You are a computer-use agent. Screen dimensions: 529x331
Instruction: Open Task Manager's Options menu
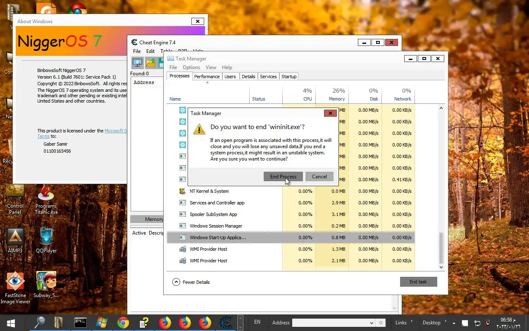[191, 67]
